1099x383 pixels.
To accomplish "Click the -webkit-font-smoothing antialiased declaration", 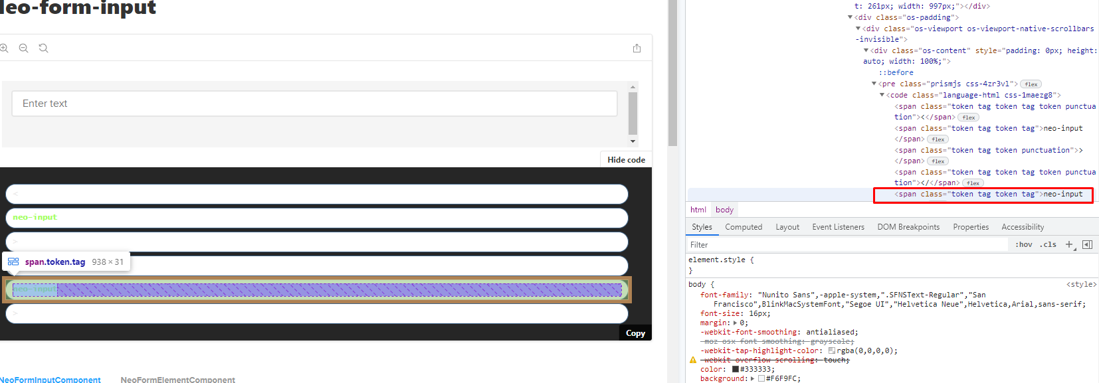I will 779,332.
